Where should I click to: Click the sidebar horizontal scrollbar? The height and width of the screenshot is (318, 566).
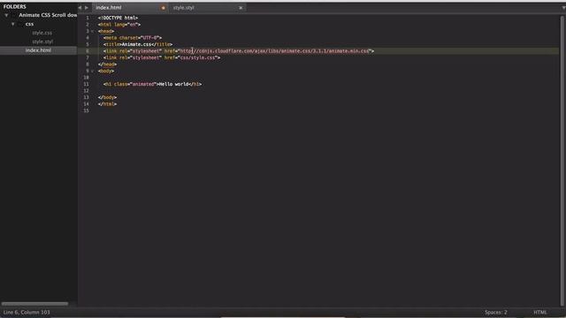pos(34,304)
